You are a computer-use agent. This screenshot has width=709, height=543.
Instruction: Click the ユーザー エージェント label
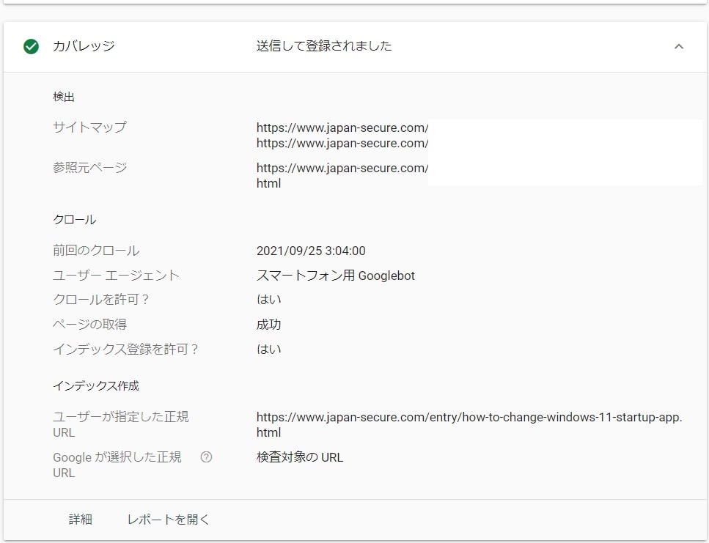tap(116, 275)
